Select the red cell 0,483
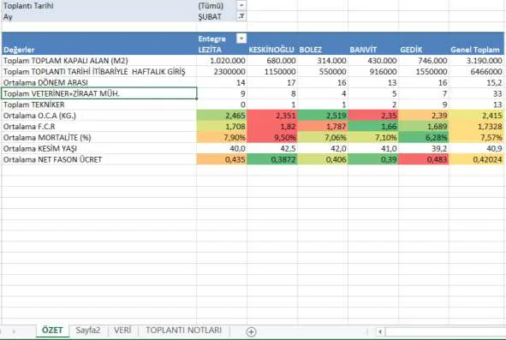 pyautogui.click(x=424, y=159)
